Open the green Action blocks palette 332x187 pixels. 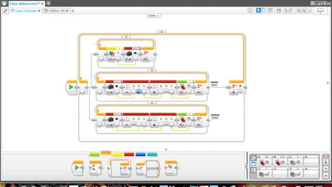tap(94, 154)
